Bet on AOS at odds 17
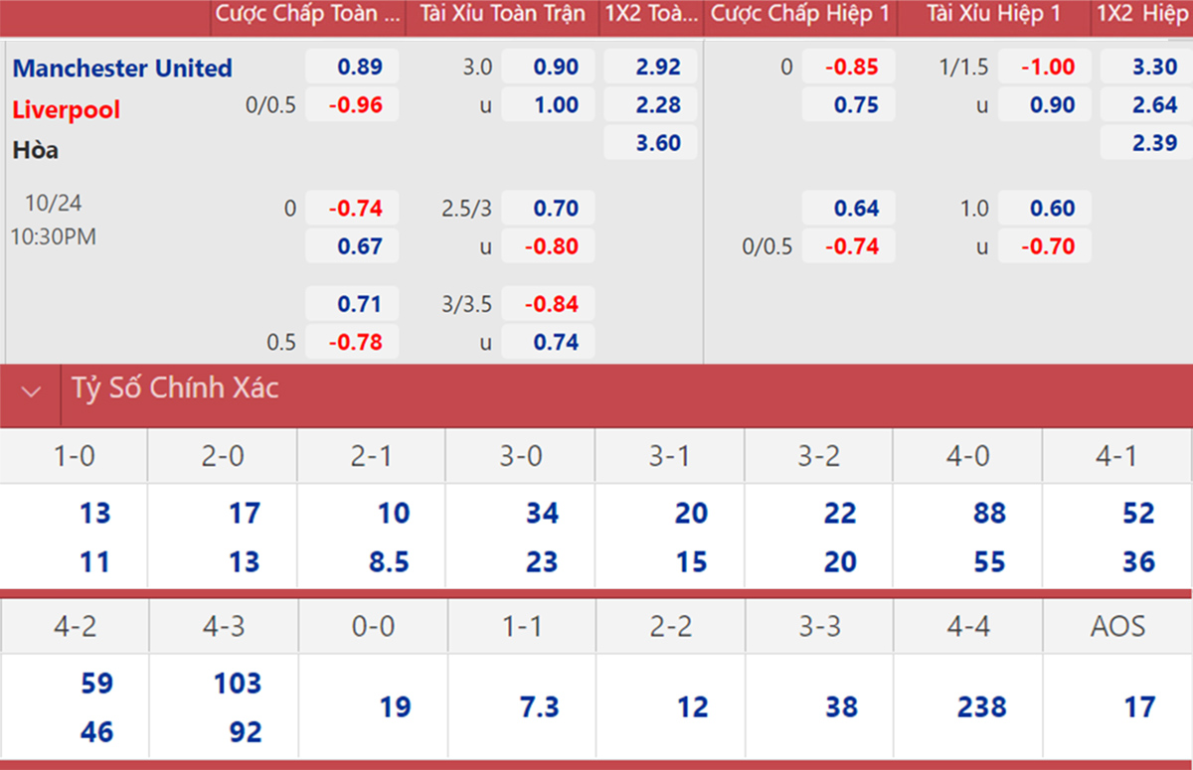The image size is (1193, 770). pyautogui.click(x=1139, y=707)
